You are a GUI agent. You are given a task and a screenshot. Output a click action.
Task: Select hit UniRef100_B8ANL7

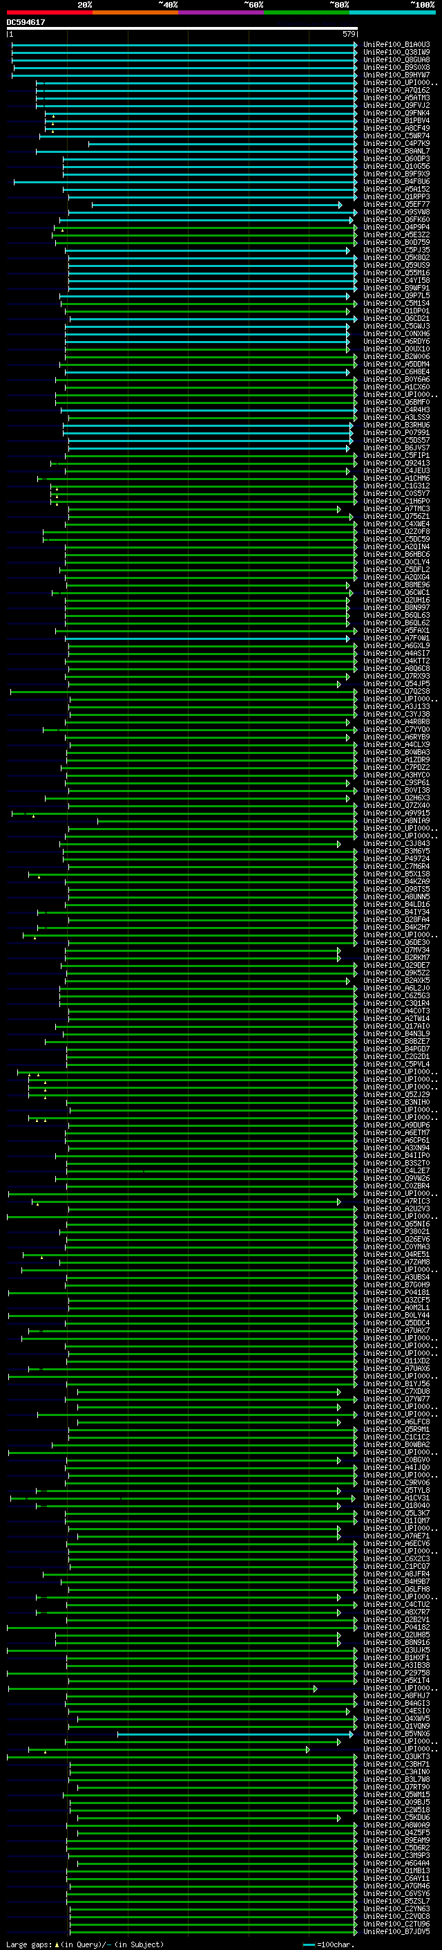coord(396,151)
